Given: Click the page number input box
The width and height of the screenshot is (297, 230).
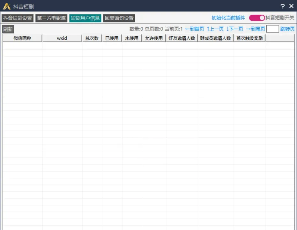Looking at the screenshot, I should pyautogui.click(x=272, y=29).
